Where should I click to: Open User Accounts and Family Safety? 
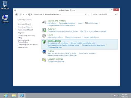[26, 36]
